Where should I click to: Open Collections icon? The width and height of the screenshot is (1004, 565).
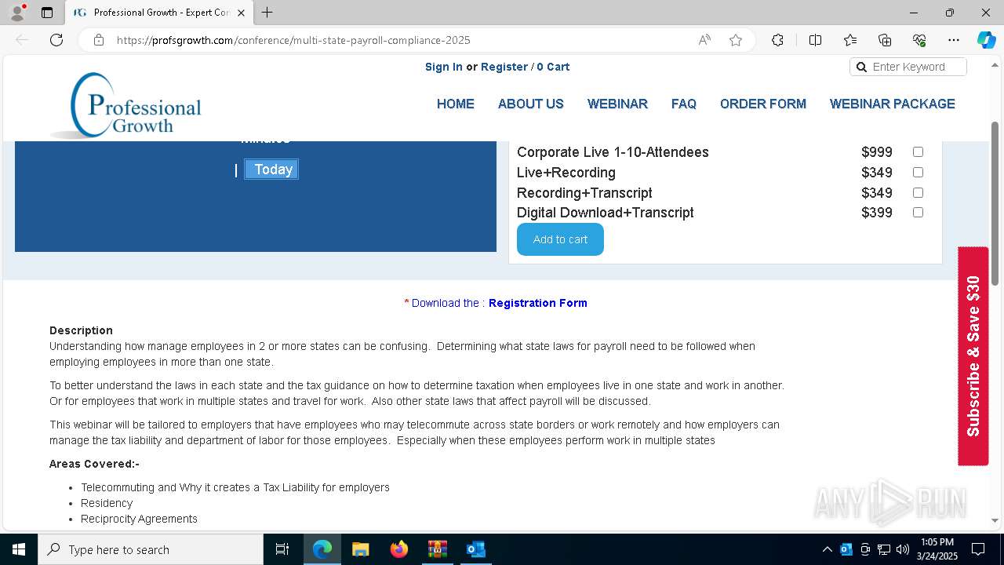(885, 40)
